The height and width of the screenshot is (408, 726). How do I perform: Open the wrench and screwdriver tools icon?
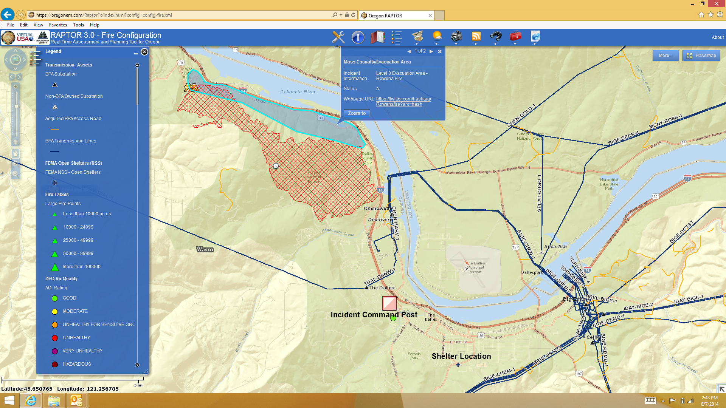338,37
